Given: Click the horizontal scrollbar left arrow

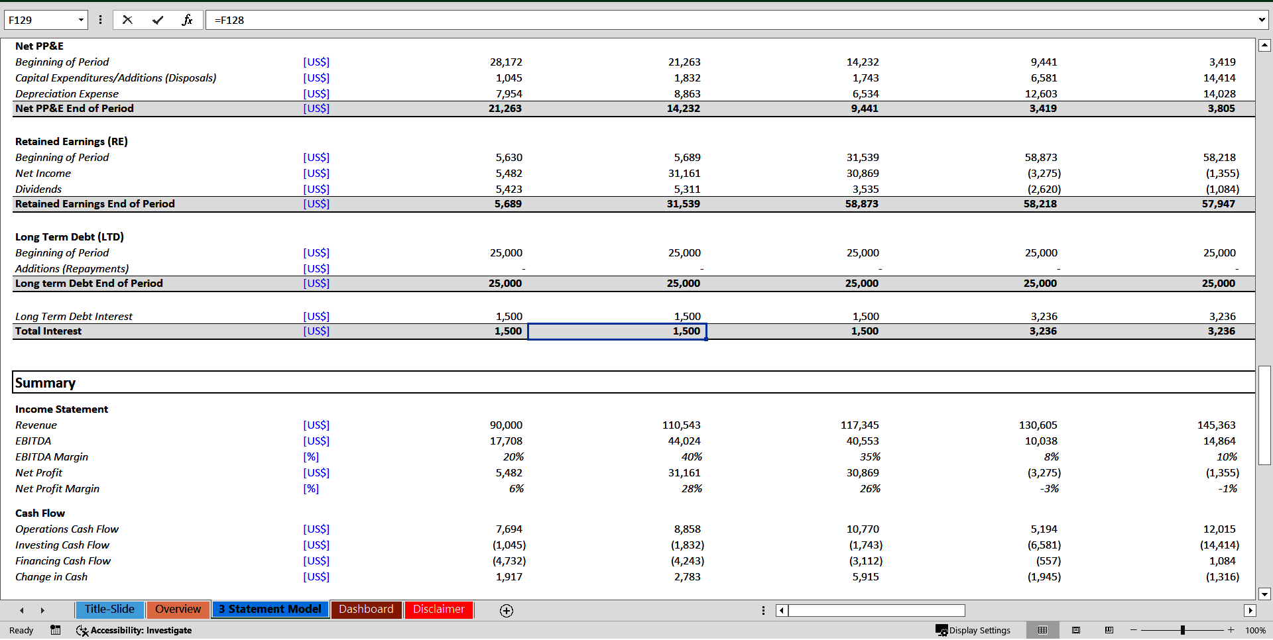Looking at the screenshot, I should (x=782, y=611).
